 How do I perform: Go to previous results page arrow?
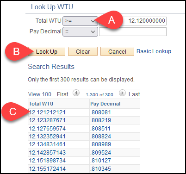coord(76,93)
